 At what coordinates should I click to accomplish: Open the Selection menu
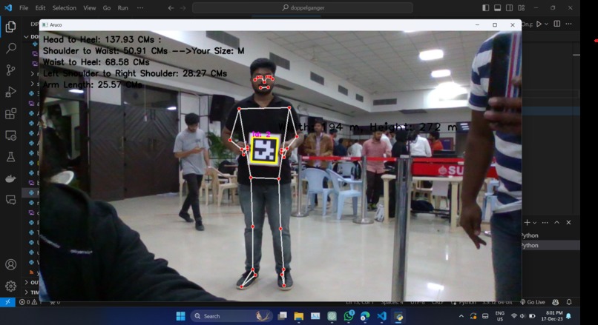64,7
